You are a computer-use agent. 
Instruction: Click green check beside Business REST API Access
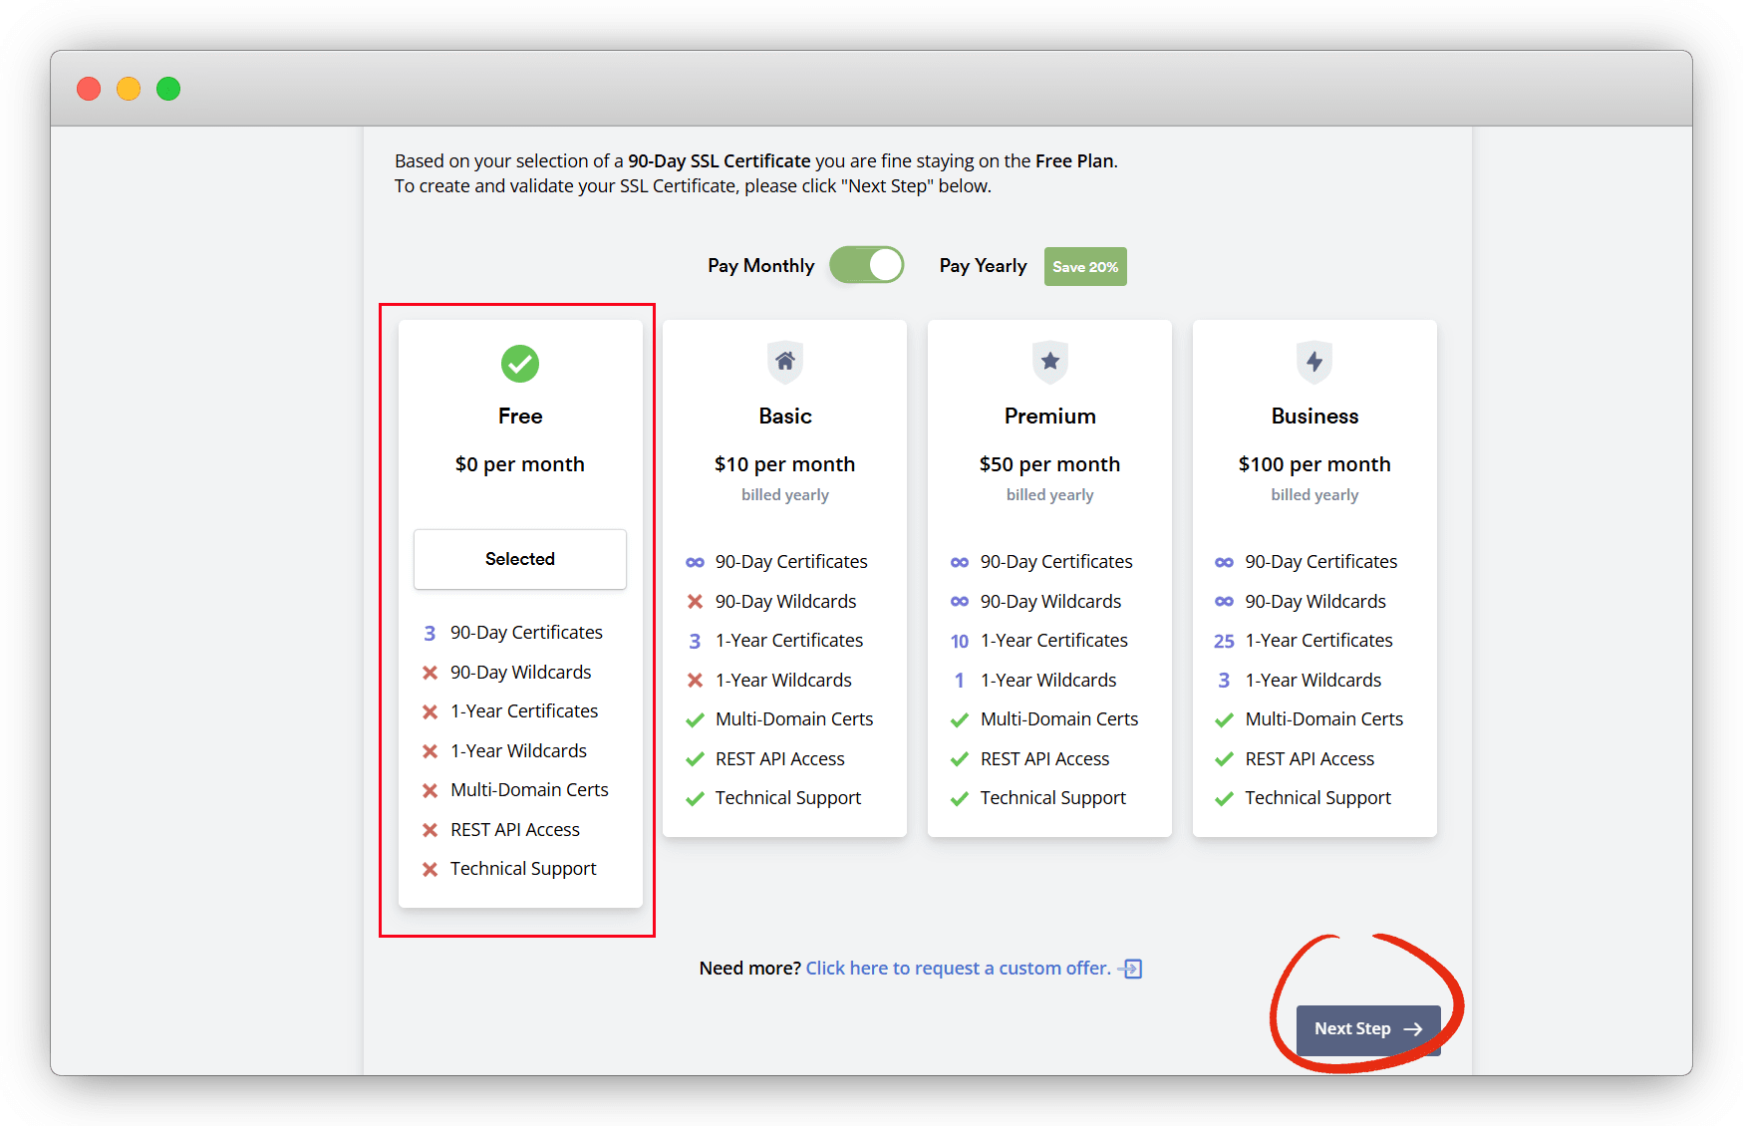click(1224, 759)
